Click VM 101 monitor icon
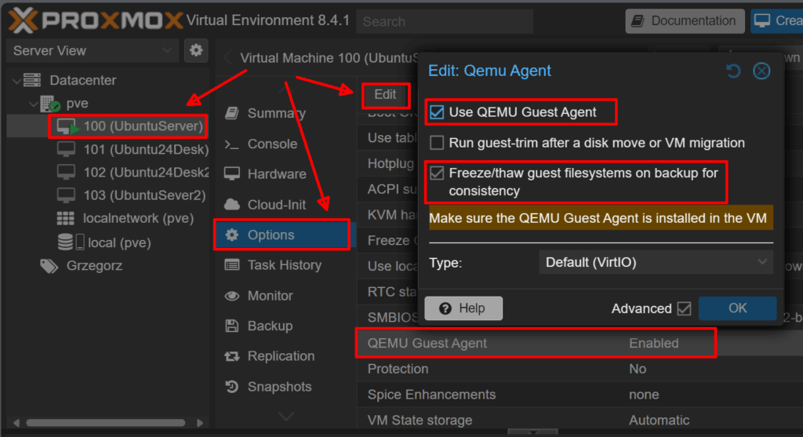 click(x=66, y=150)
